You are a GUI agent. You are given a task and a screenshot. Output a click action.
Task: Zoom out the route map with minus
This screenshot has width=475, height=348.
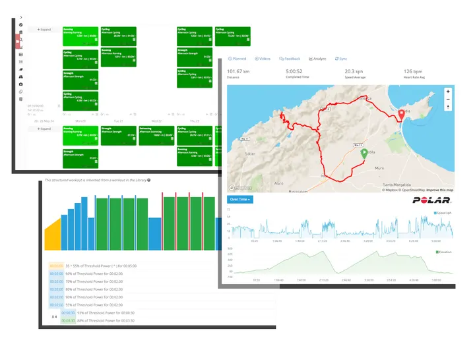(x=448, y=100)
